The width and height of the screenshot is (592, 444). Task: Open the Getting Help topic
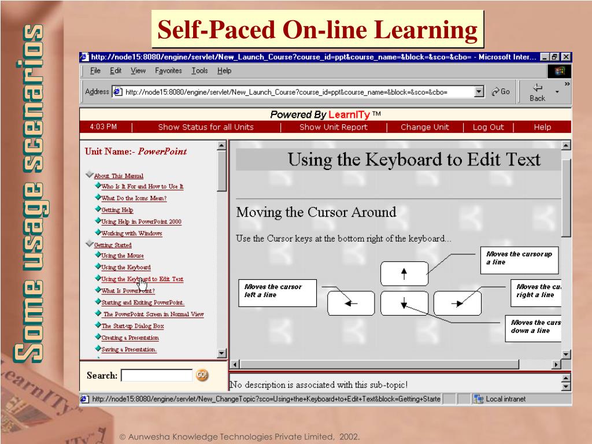117,210
